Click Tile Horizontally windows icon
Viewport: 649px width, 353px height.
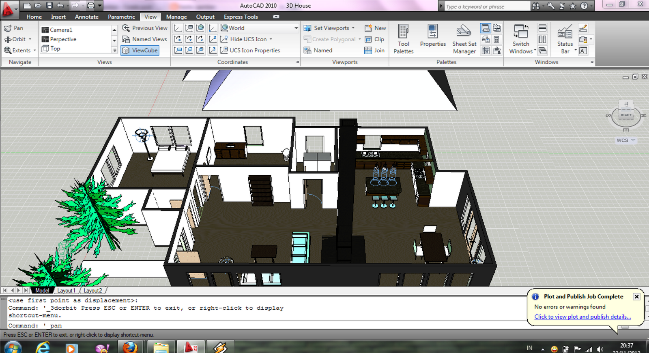tap(542, 28)
